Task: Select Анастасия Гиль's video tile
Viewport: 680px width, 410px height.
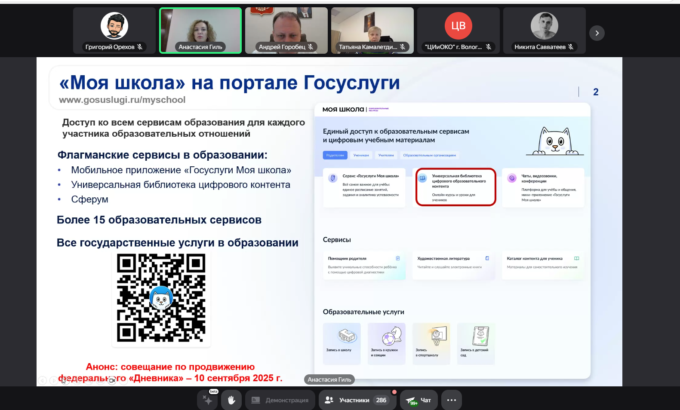Action: 200,31
